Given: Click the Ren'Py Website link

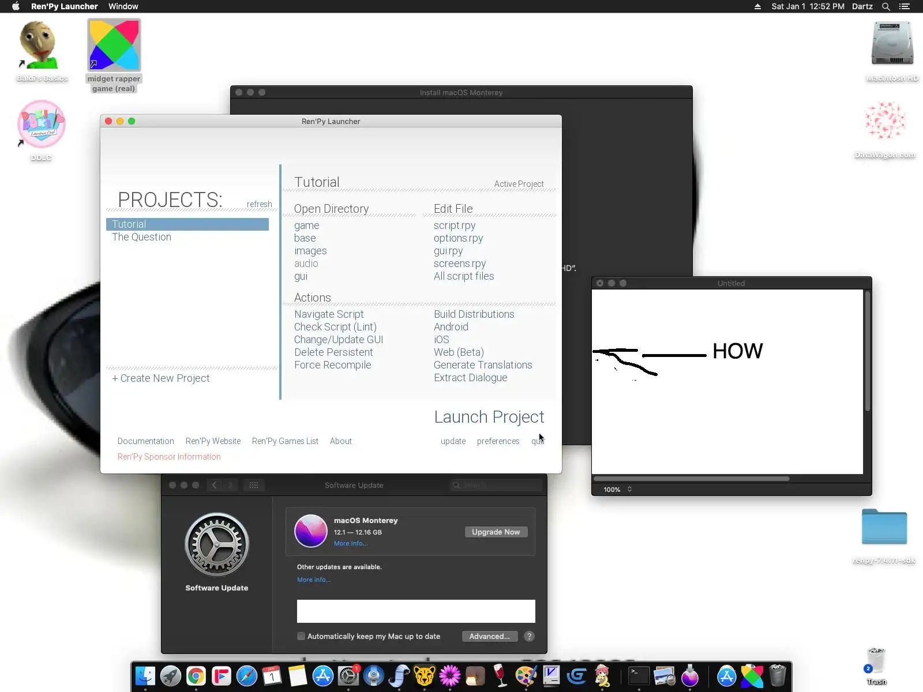Looking at the screenshot, I should [x=213, y=441].
